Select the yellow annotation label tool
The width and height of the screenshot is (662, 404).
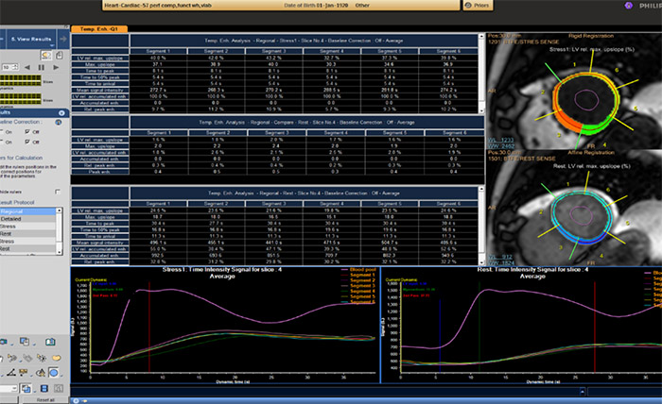tap(24, 373)
